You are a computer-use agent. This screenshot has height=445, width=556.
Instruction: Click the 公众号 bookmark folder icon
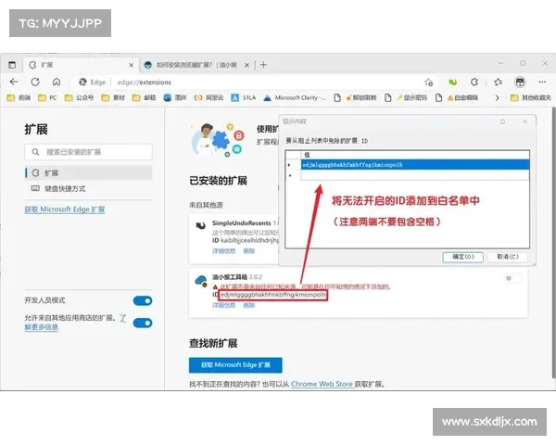[x=69, y=97]
